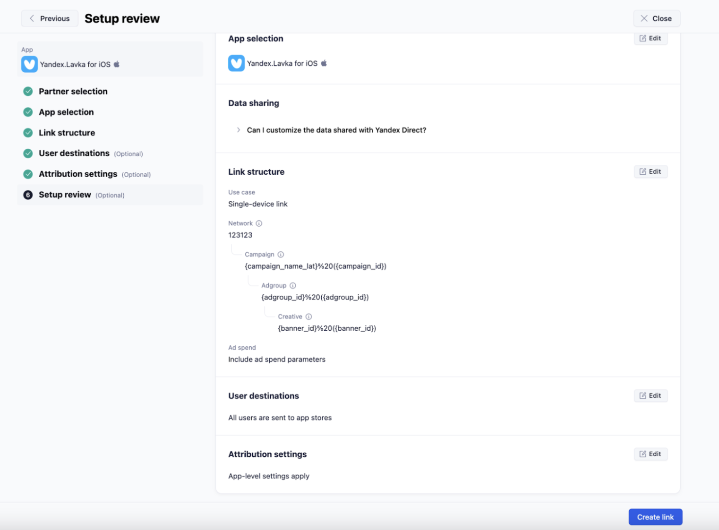This screenshot has width=719, height=530.
Task: Click the Partner selection green checkmark
Action: click(x=28, y=91)
